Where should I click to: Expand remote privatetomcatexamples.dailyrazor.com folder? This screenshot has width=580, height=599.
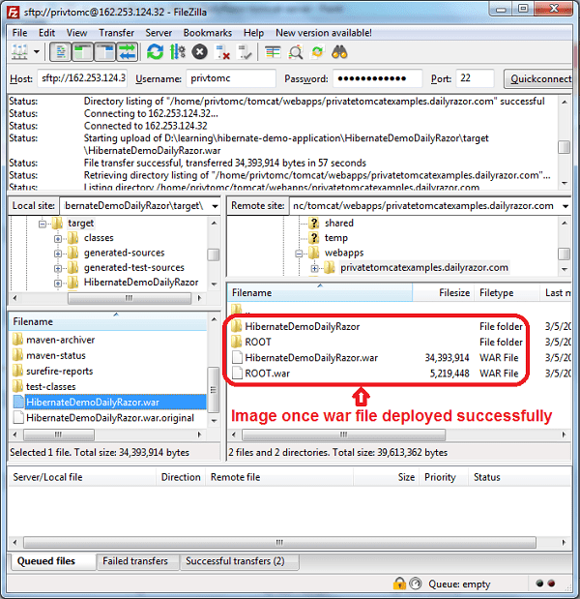coord(315,269)
